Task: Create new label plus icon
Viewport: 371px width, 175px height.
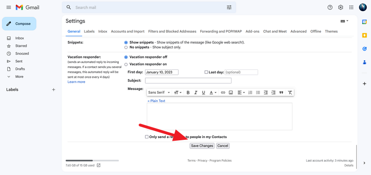Action: [53, 89]
